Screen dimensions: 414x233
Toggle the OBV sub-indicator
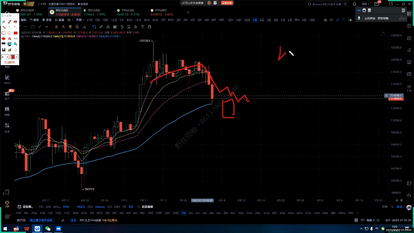pyautogui.click(x=117, y=207)
